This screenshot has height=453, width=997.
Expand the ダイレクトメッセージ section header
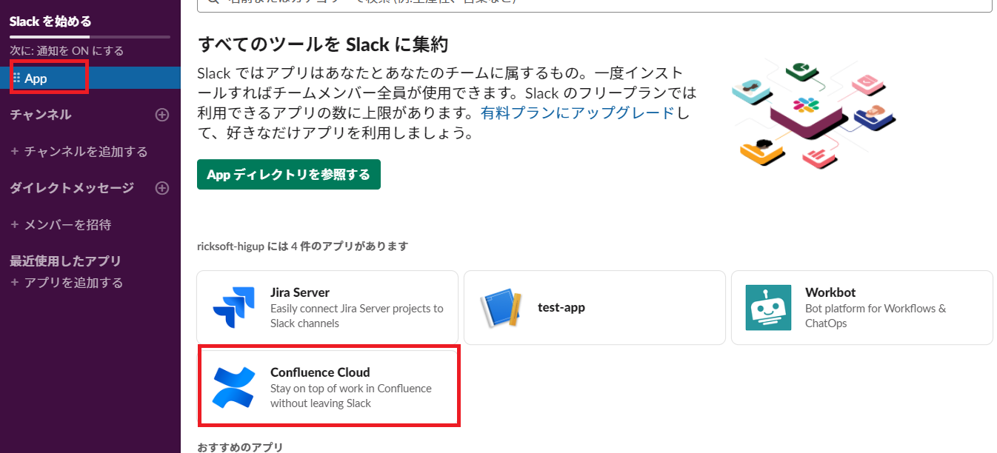(x=72, y=188)
